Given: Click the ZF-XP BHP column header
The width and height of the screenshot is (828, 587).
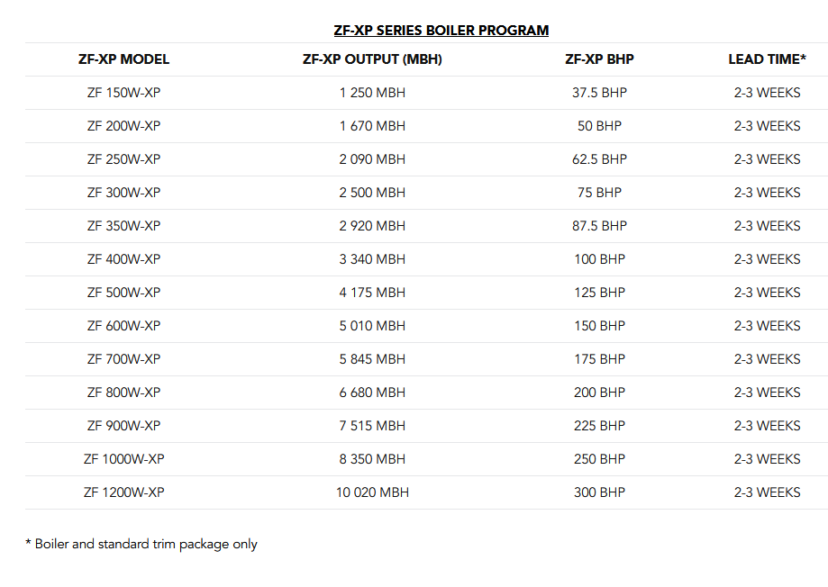Looking at the screenshot, I should coord(599,59).
